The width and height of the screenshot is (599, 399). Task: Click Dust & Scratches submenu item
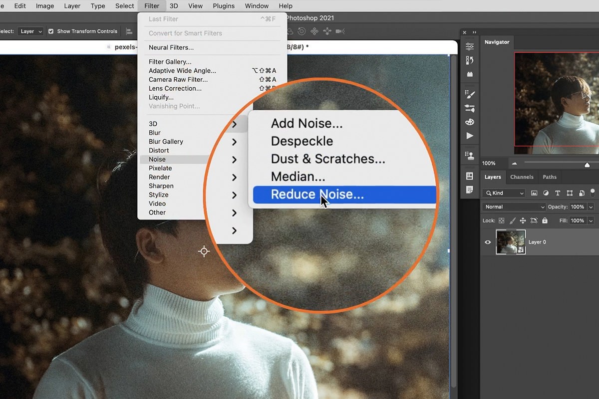pos(328,159)
